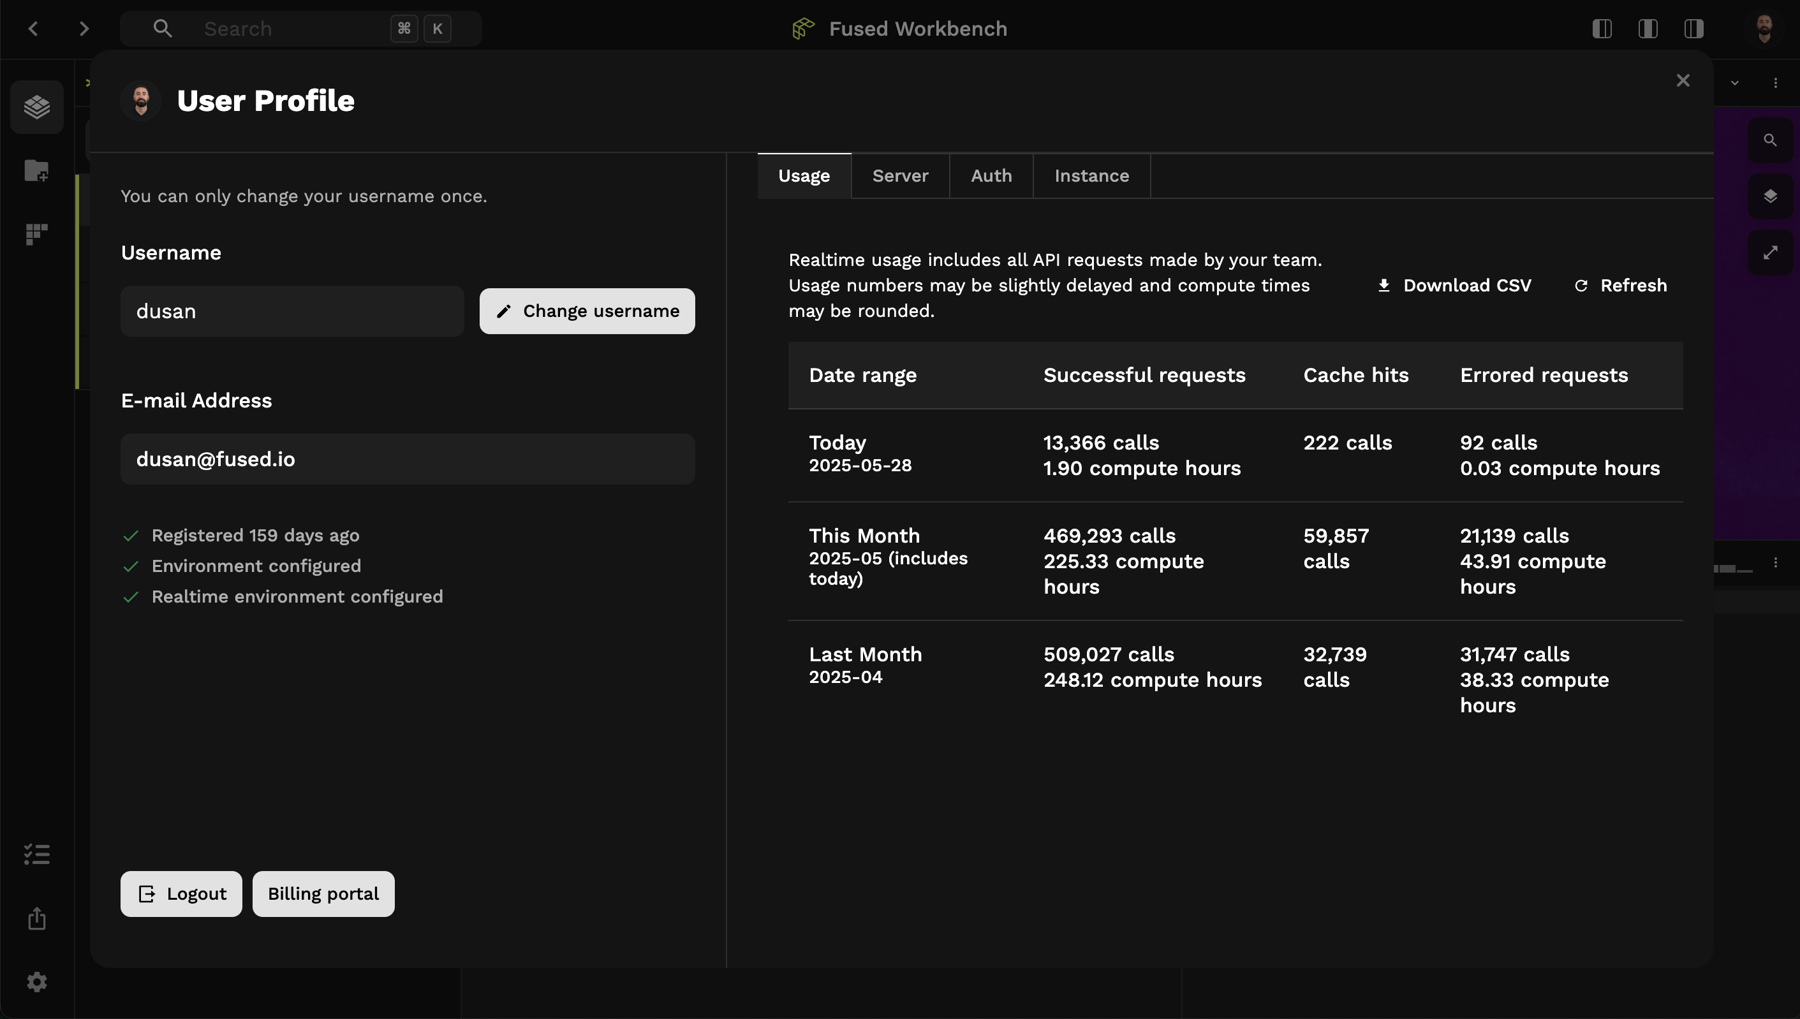This screenshot has height=1019, width=1800.
Task: Open the three-dot menu at top right
Action: point(1776,84)
